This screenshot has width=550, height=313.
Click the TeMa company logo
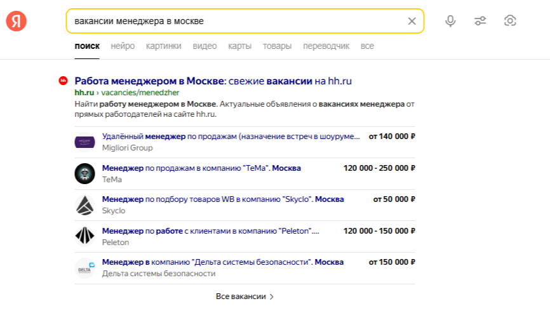pyautogui.click(x=84, y=173)
